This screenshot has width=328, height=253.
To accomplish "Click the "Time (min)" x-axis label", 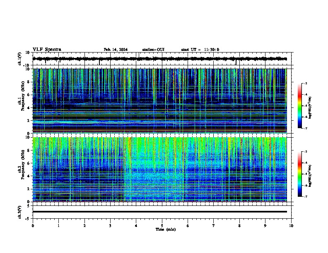I will point(166,229).
